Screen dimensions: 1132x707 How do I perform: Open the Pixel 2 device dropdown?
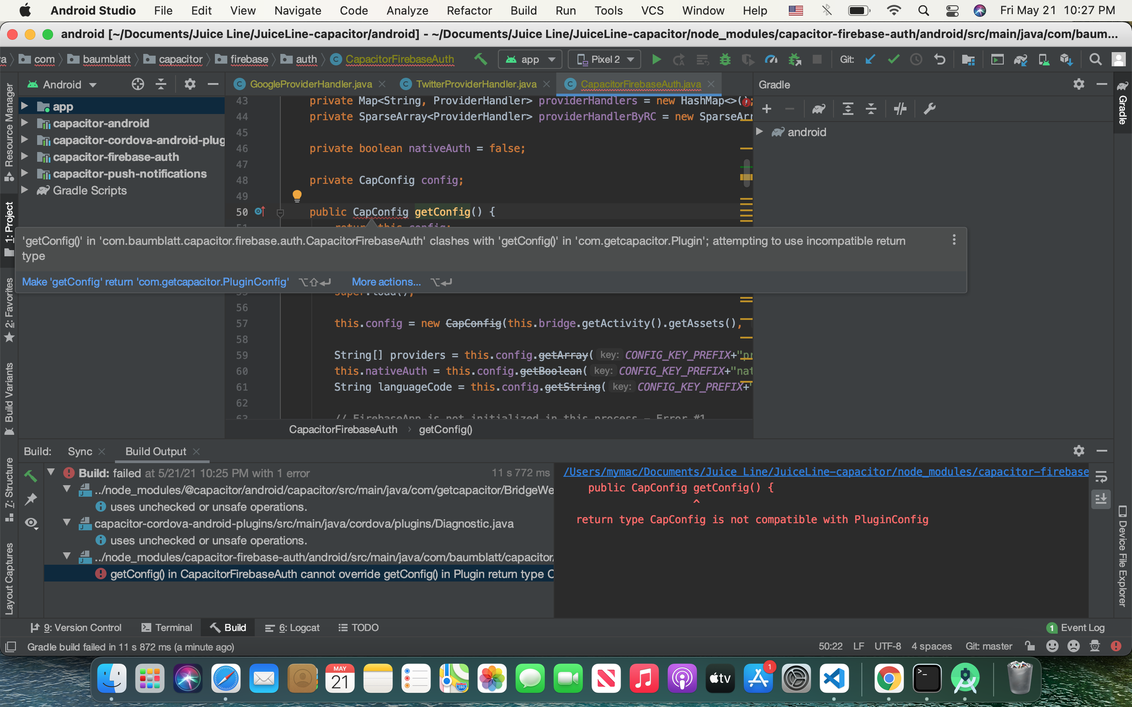pos(604,59)
